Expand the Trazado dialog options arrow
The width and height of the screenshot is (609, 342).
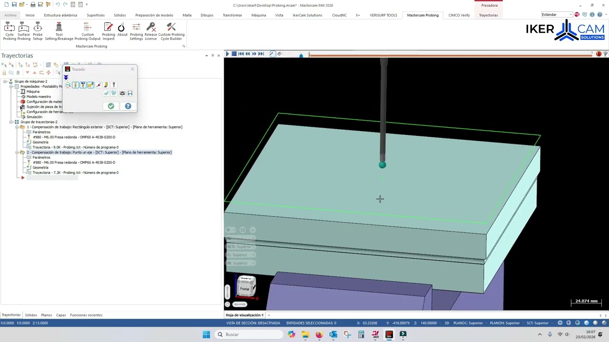click(66, 77)
